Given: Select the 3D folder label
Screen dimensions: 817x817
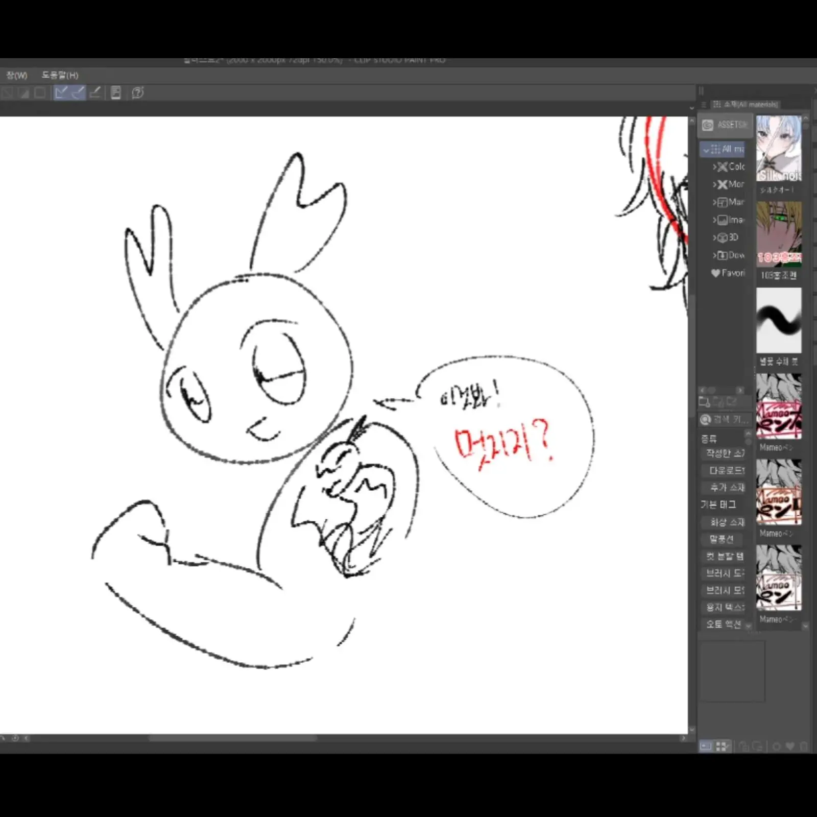Looking at the screenshot, I should click(733, 237).
